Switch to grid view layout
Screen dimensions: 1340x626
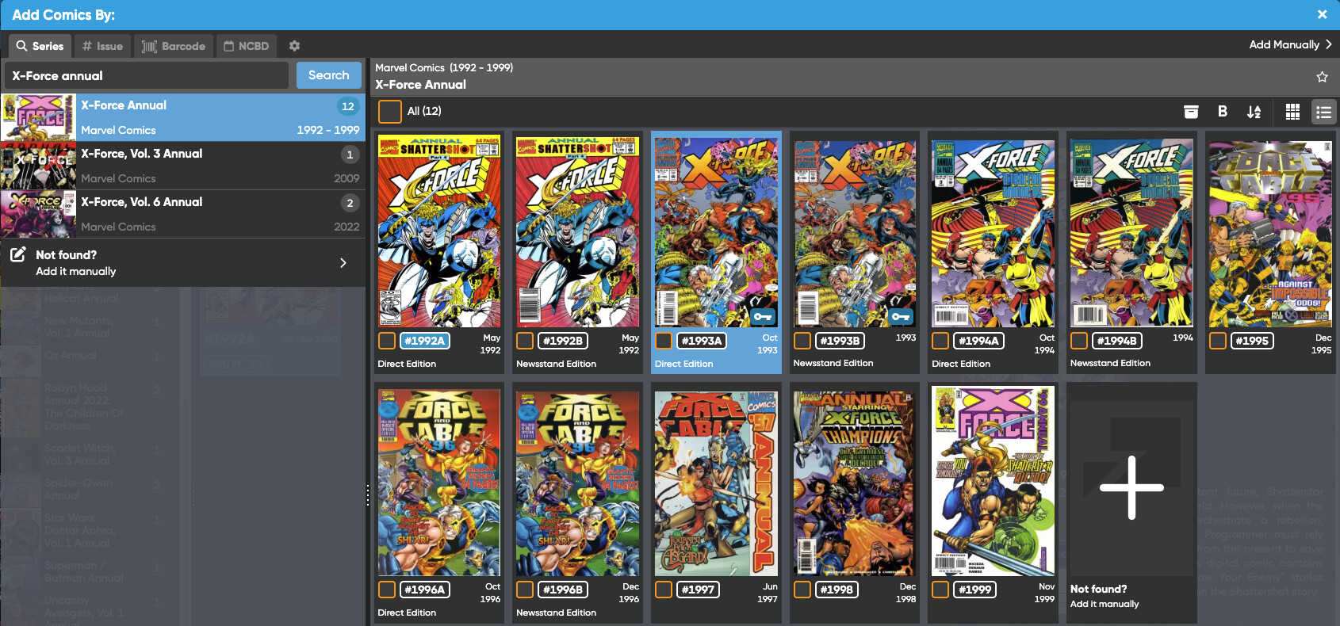1292,112
